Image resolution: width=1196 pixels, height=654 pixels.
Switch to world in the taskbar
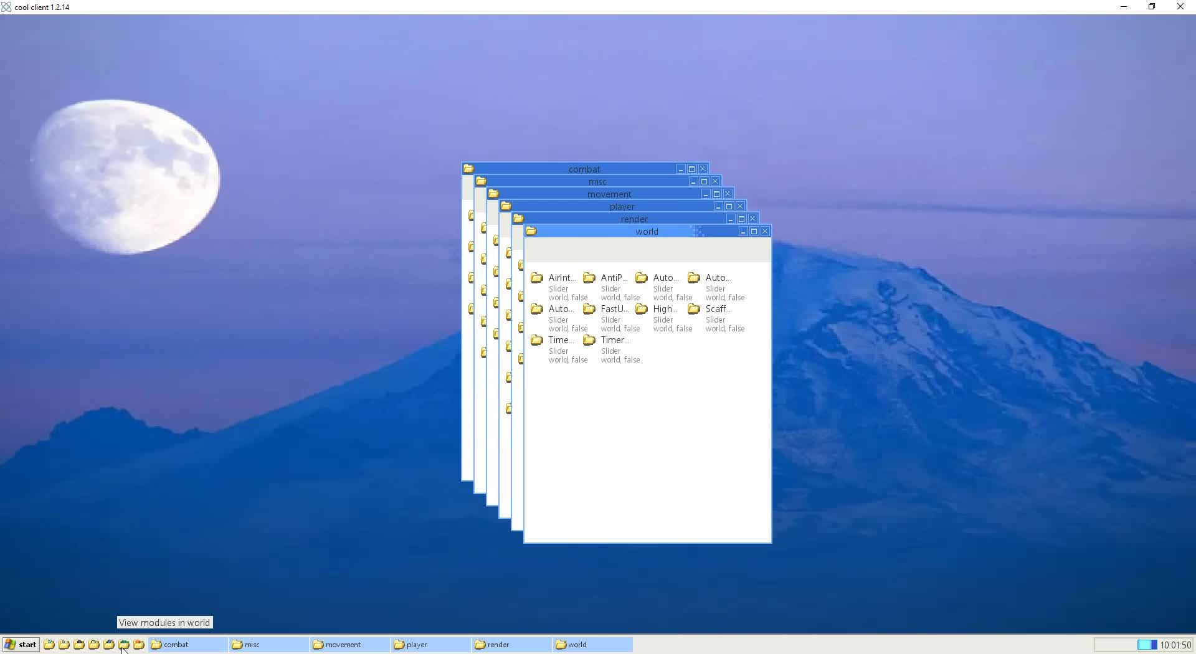coord(592,645)
